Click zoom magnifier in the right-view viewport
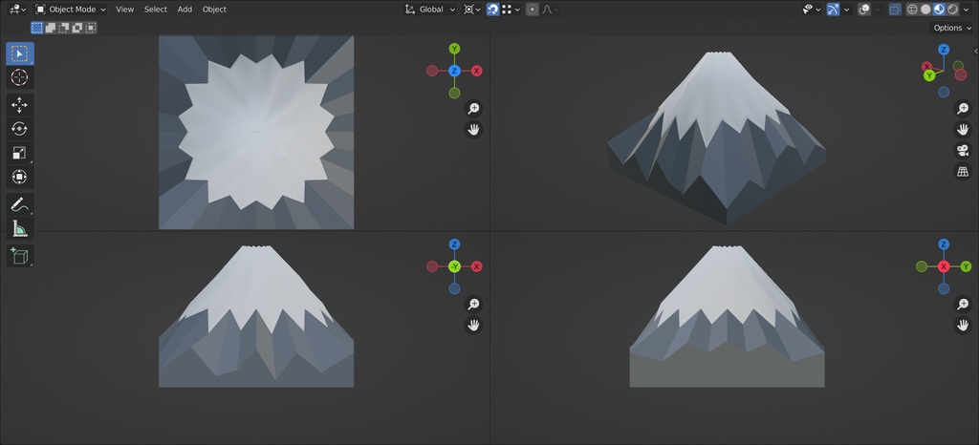The image size is (979, 445). click(963, 304)
